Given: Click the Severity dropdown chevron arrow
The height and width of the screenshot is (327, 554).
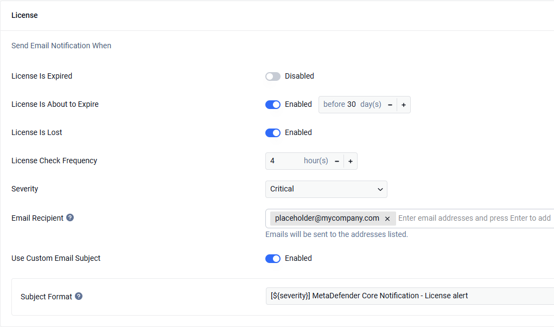Looking at the screenshot, I should tap(380, 189).
